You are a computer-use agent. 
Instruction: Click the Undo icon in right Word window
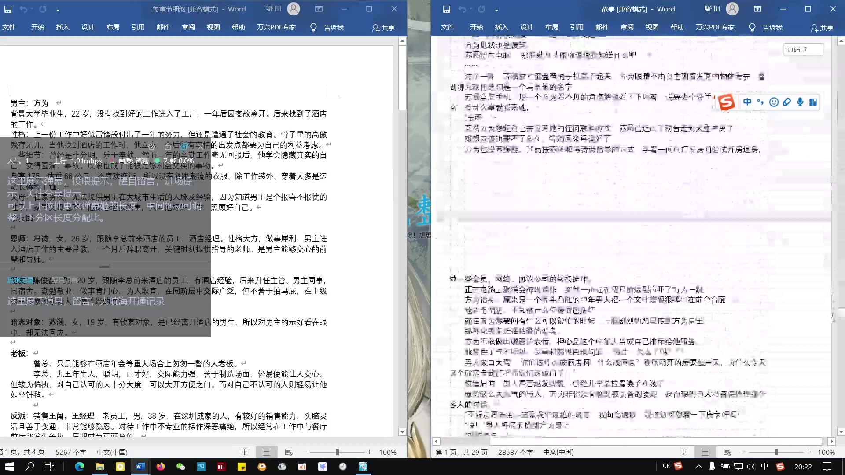tap(462, 9)
